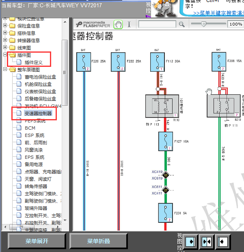Open 点烟器、充电器 diagram entry
Screen dimensions: 244x252
43,172
